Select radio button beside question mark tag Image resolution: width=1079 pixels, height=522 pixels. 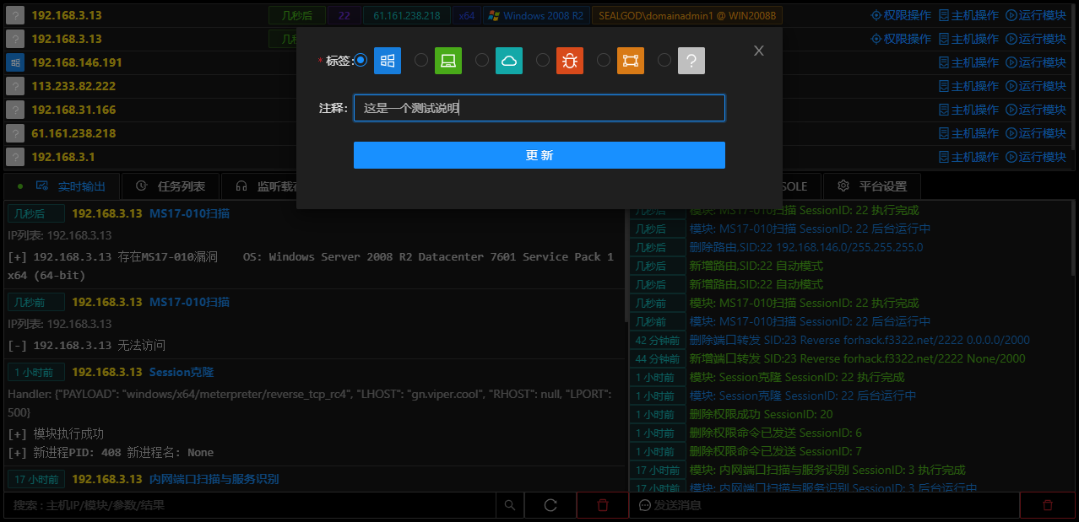tap(664, 60)
